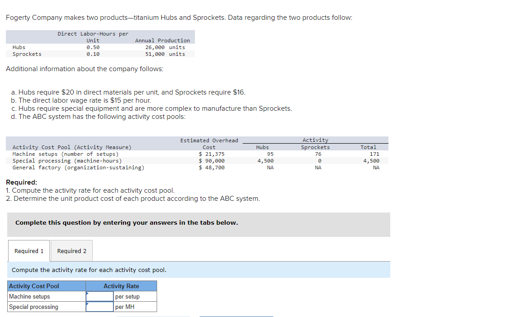Select the $ 90,000 overhead cost value

pos(212,161)
